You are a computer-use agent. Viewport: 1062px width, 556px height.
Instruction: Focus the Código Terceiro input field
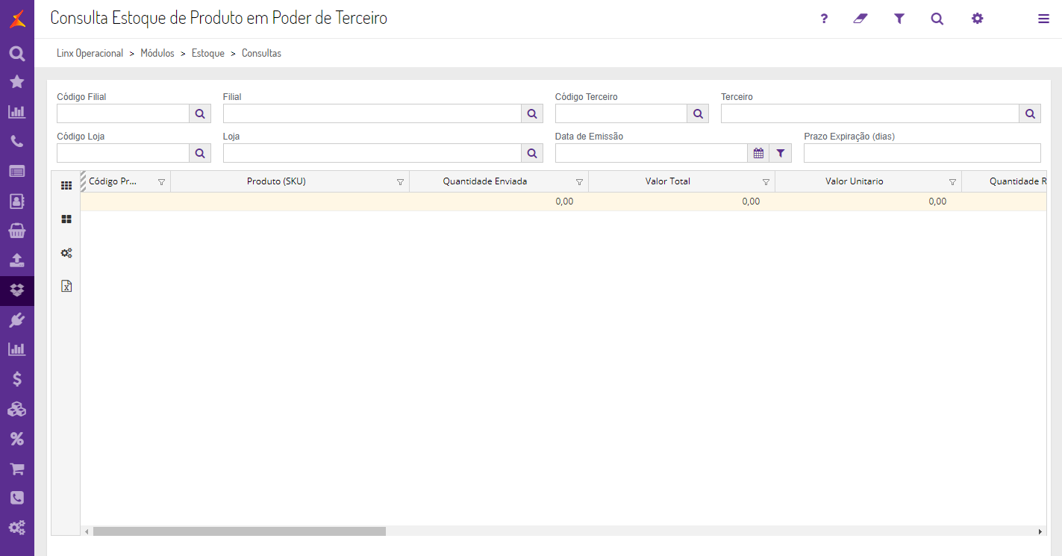621,113
